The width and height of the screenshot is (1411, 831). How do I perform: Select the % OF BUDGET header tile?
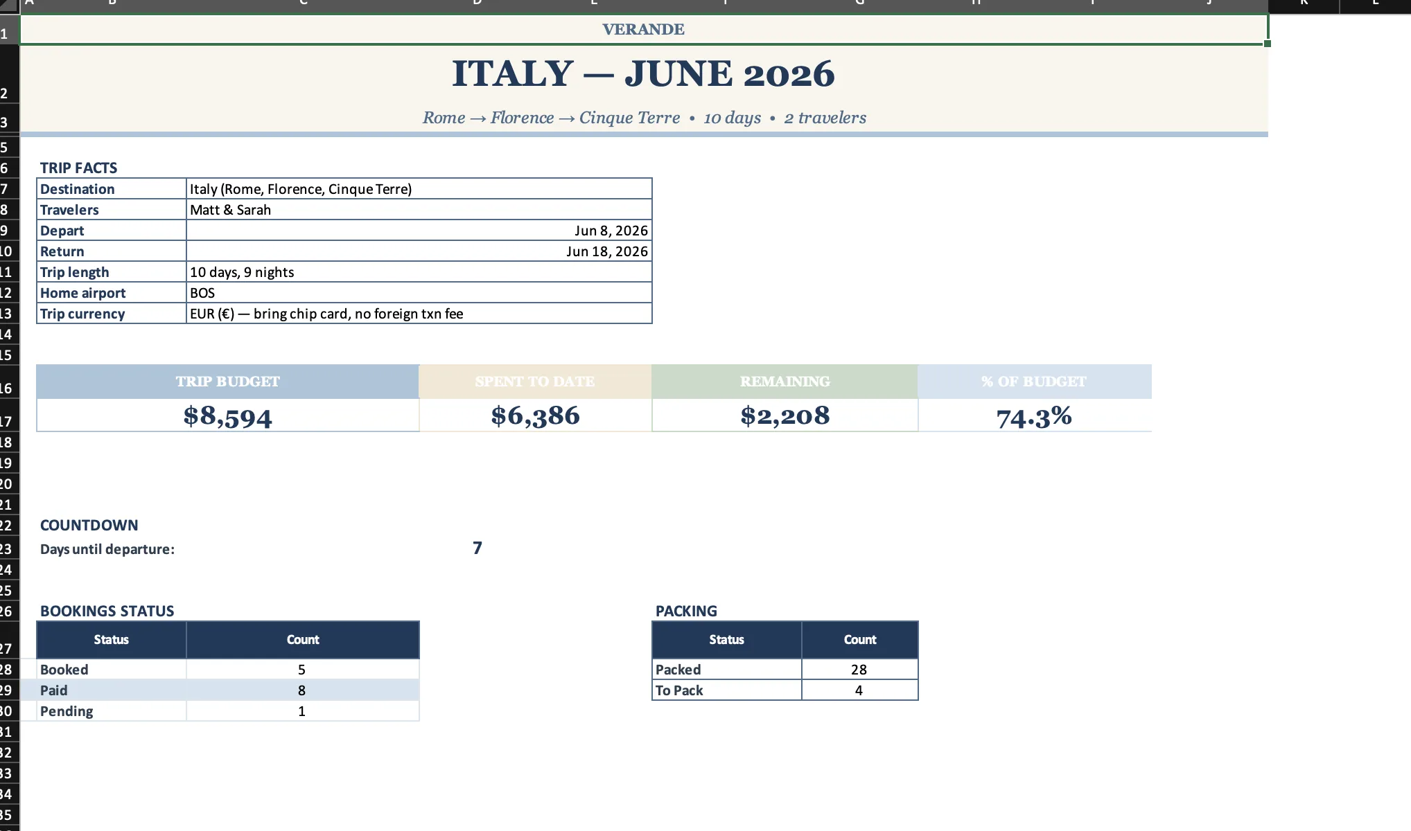[x=1035, y=382]
